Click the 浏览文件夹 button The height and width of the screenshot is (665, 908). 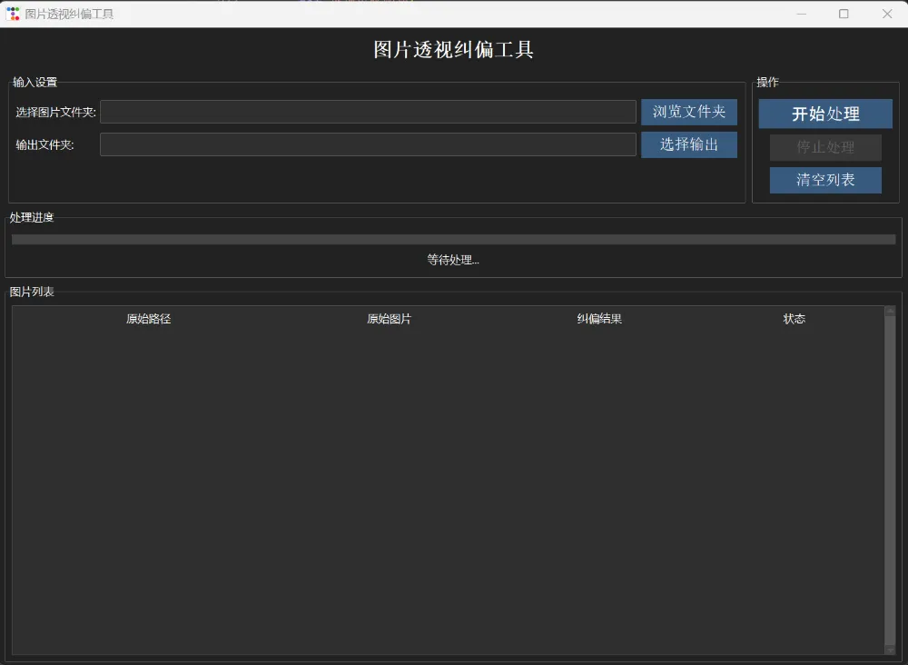tap(688, 112)
